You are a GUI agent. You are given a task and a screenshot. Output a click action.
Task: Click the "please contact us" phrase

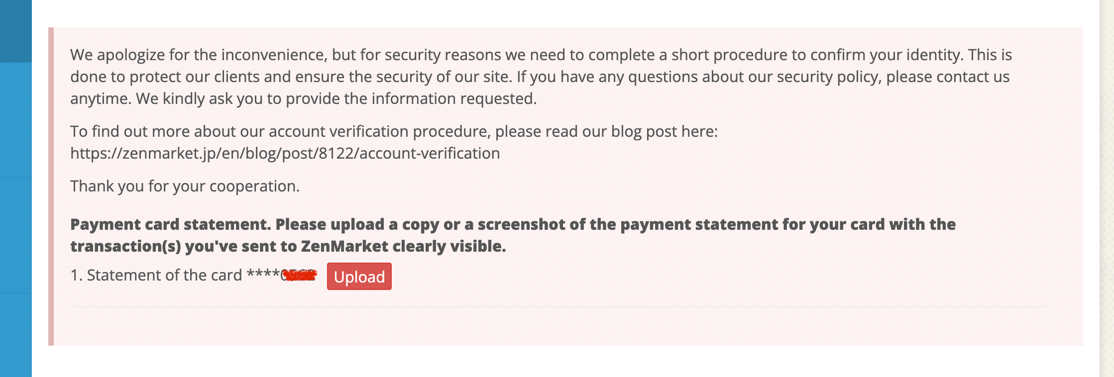(948, 77)
